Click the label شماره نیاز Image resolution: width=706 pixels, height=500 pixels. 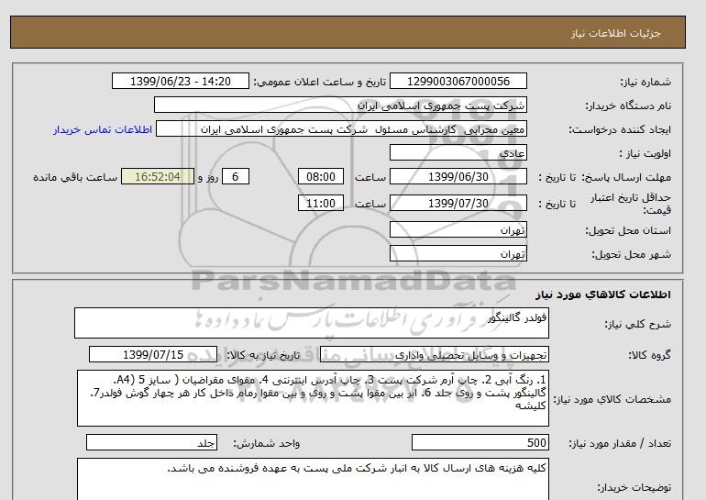[645, 82]
